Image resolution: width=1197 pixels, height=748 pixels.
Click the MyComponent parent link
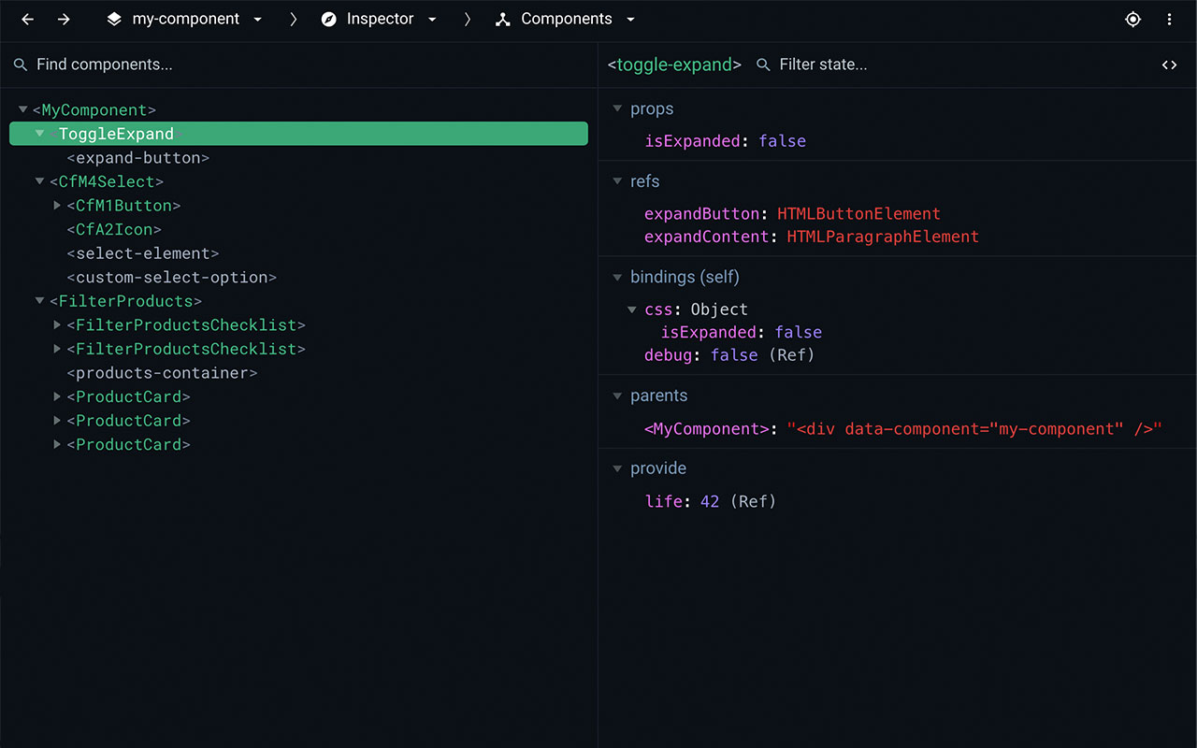tap(706, 429)
